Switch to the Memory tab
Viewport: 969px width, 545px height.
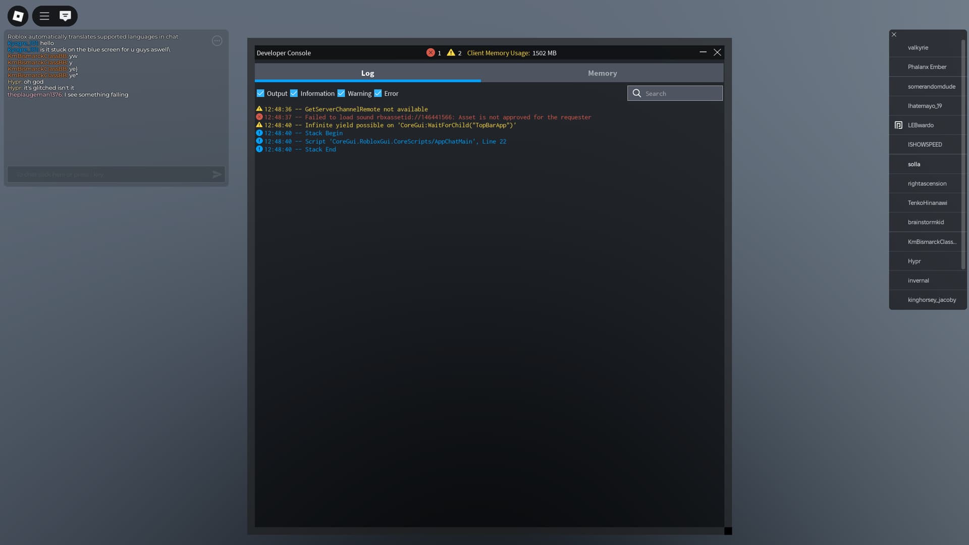[602, 73]
